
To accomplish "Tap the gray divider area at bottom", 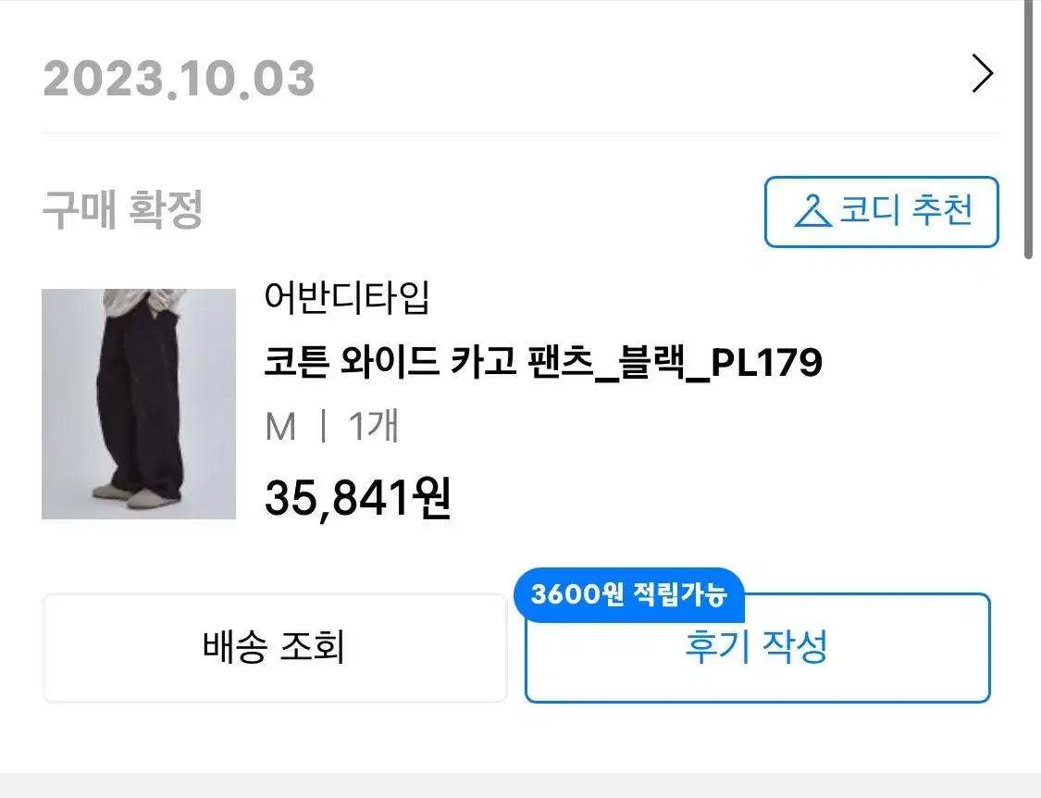I will (x=520, y=785).
